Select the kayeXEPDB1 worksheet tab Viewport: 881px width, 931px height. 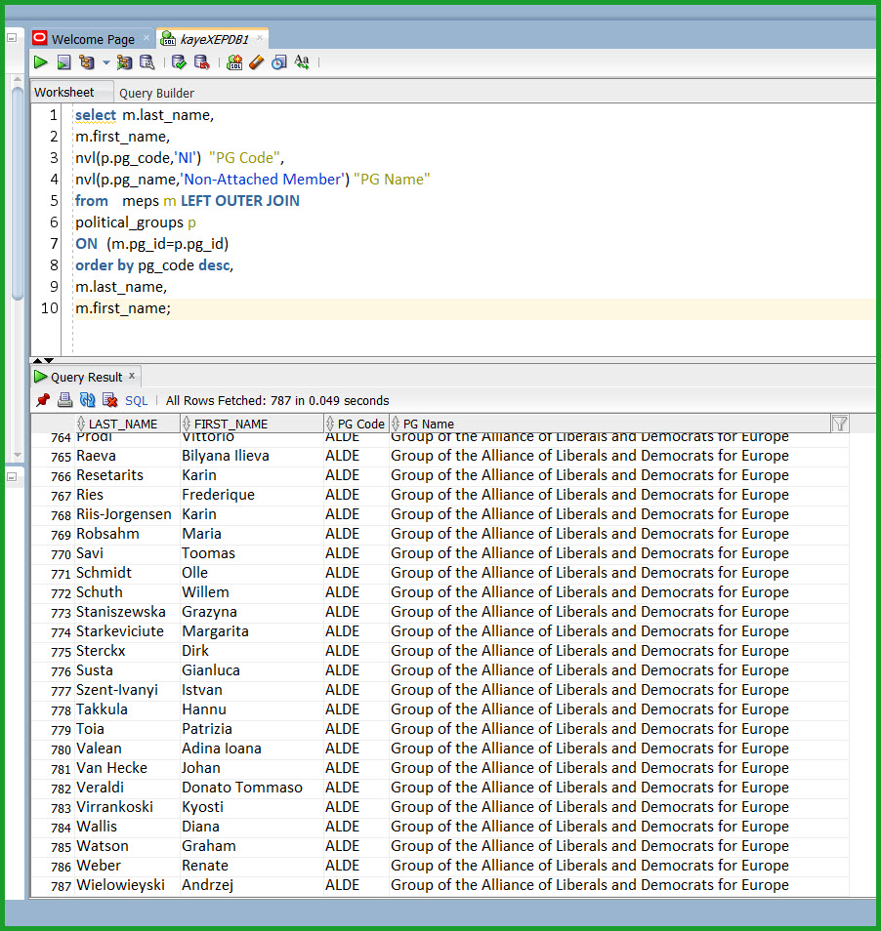pos(214,39)
